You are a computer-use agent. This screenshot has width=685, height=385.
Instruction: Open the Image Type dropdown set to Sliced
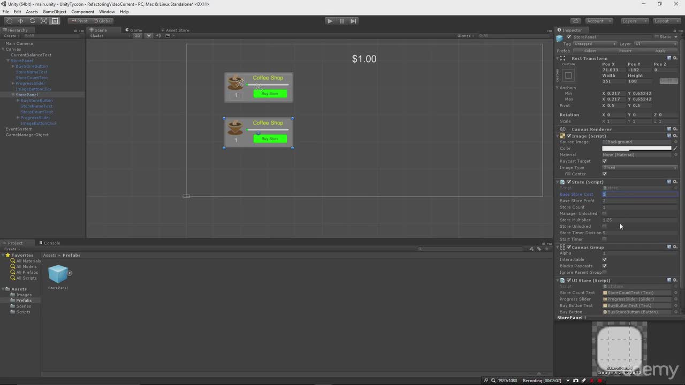(640, 167)
